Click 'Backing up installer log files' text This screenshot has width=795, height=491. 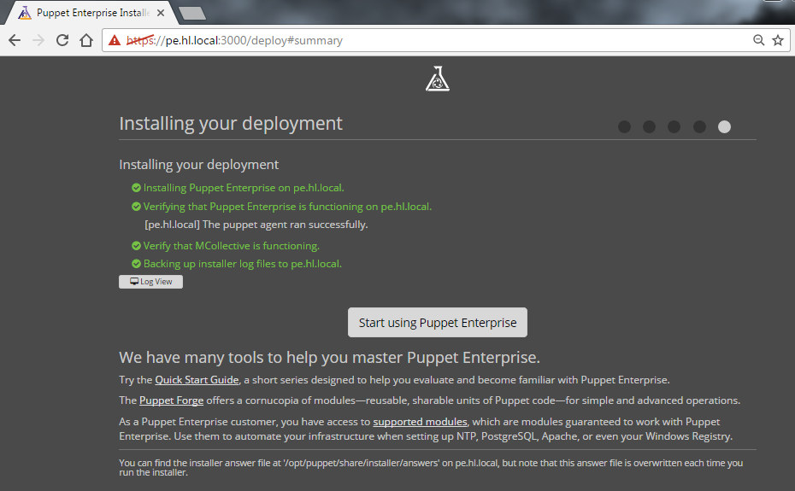point(243,264)
